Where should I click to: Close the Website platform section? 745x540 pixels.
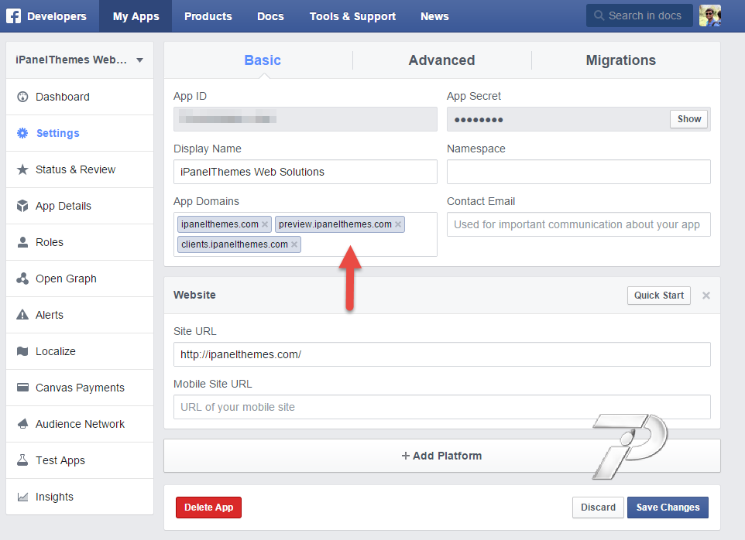tap(706, 296)
